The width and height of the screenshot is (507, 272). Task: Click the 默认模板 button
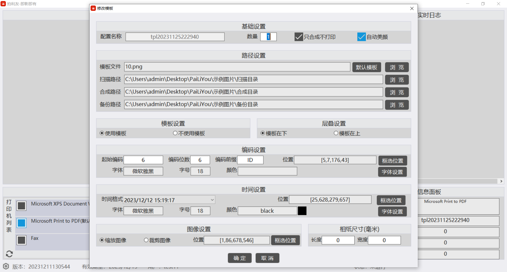(366, 67)
